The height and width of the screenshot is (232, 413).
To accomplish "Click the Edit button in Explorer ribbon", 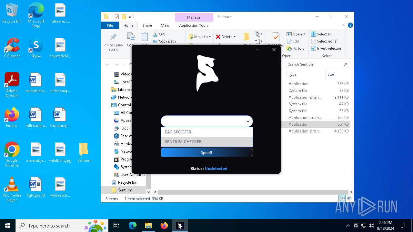I will pos(293,41).
